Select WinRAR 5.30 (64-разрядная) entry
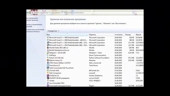Screen dimensions: 170x96 pyautogui.click(x=59, y=78)
